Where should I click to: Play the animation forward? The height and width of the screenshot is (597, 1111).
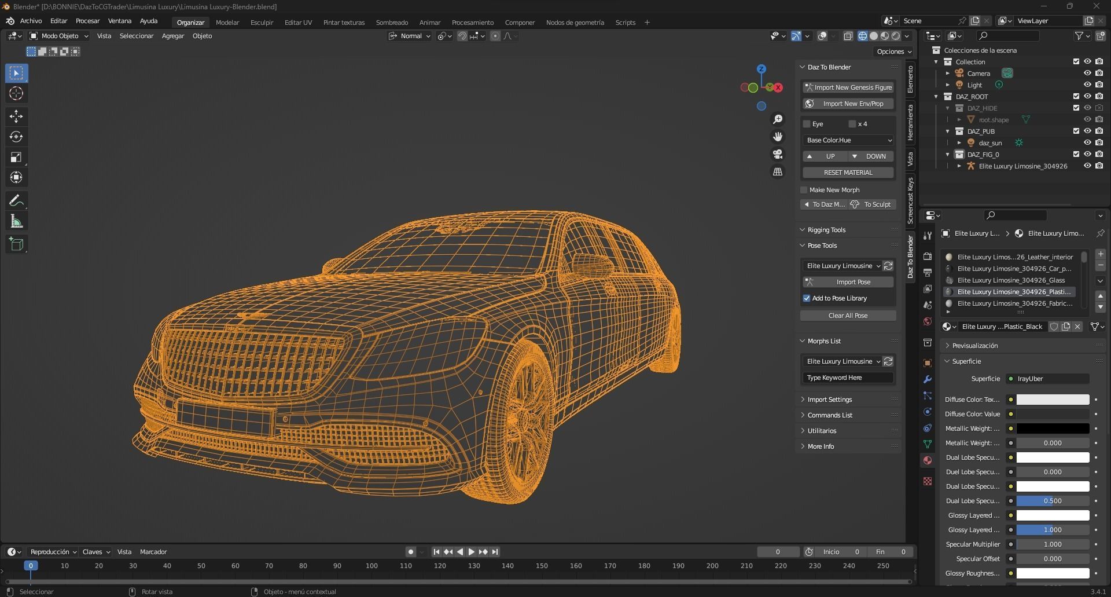click(472, 552)
